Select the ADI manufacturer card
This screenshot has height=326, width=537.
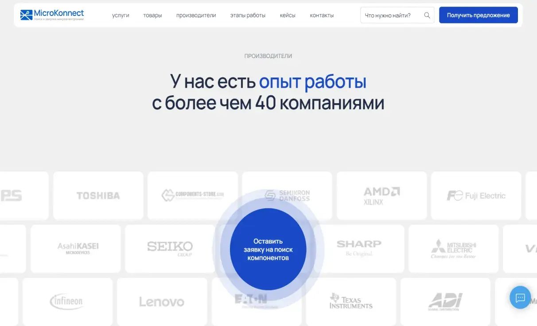(445, 302)
